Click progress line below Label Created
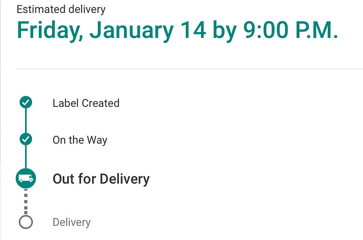This screenshot has width=363, height=240. pyautogui.click(x=26, y=121)
